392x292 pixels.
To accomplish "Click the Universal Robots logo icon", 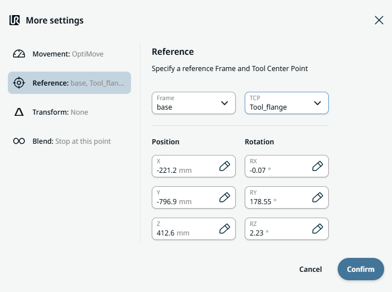I will 15,21.
